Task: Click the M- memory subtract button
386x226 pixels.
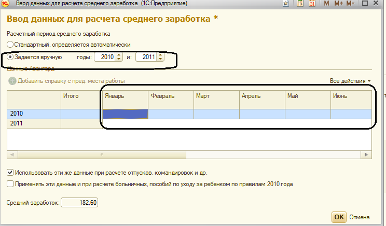Action: (x=350, y=4)
